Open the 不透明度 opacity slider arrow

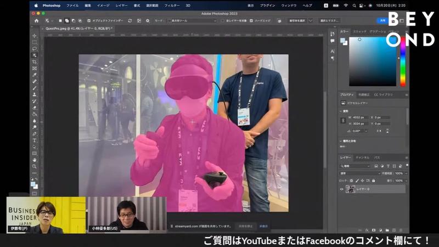pos(406,173)
